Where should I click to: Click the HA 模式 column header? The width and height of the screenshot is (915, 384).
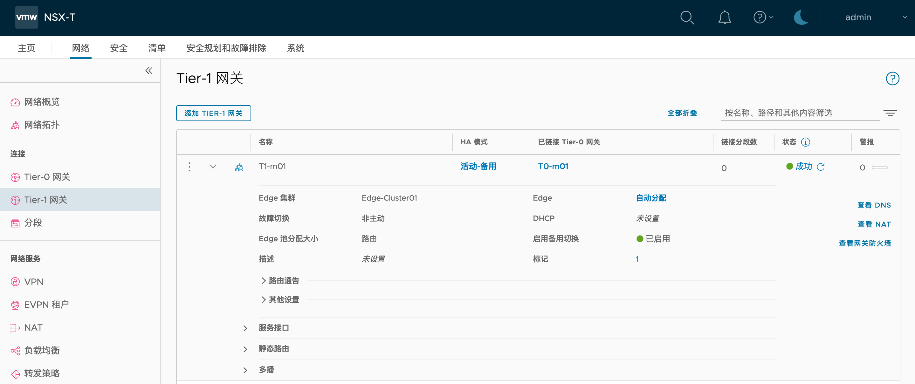pos(474,142)
